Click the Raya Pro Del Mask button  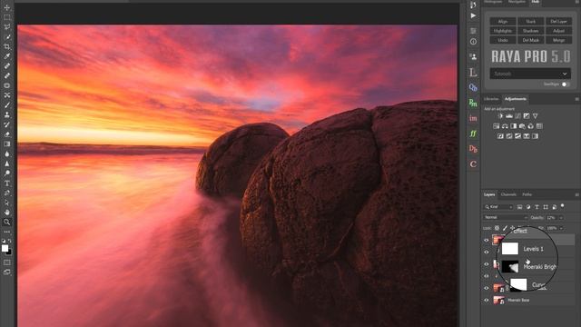(530, 40)
